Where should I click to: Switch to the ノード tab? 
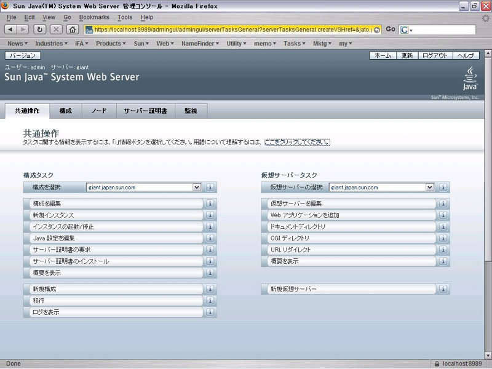[99, 111]
